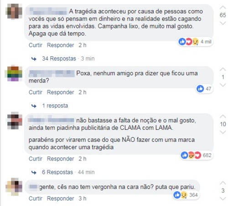Image resolution: width=228 pixels, height=206 pixels.
Task: Open the reaction icons beside 682
Action: pyautogui.click(x=191, y=155)
